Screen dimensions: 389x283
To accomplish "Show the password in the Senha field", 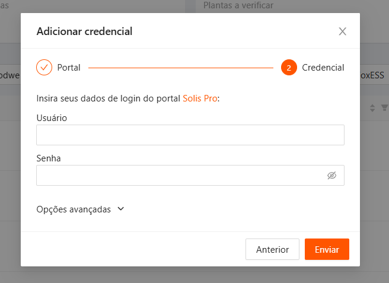I will [331, 176].
